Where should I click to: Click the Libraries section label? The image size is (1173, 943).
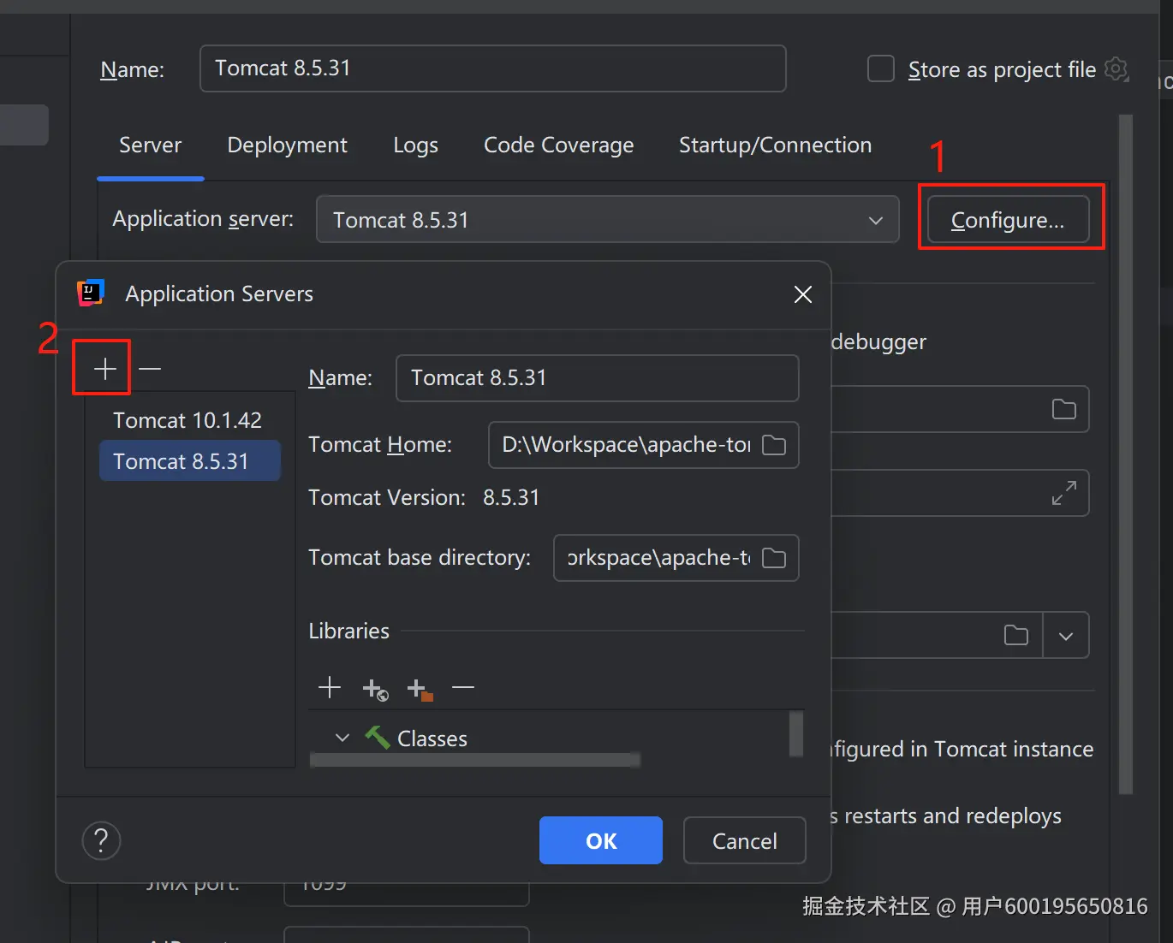[348, 631]
